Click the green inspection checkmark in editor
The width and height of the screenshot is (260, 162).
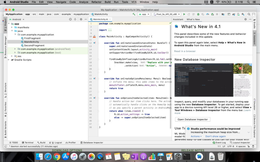pyautogui.click(x=170, y=23)
